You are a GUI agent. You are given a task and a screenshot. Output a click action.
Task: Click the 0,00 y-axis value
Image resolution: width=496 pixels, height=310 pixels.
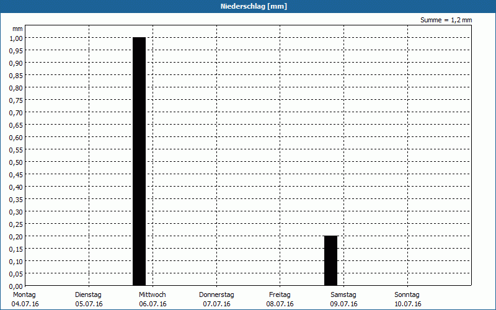click(x=16, y=286)
